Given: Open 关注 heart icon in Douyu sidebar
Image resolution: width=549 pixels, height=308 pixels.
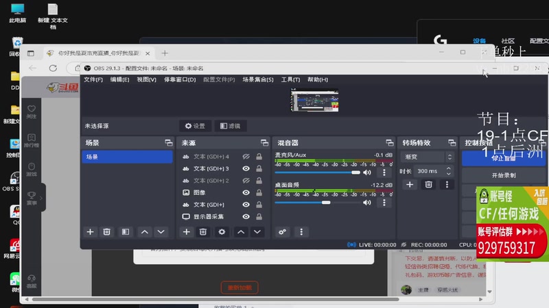Looking at the screenshot, I should point(32,112).
